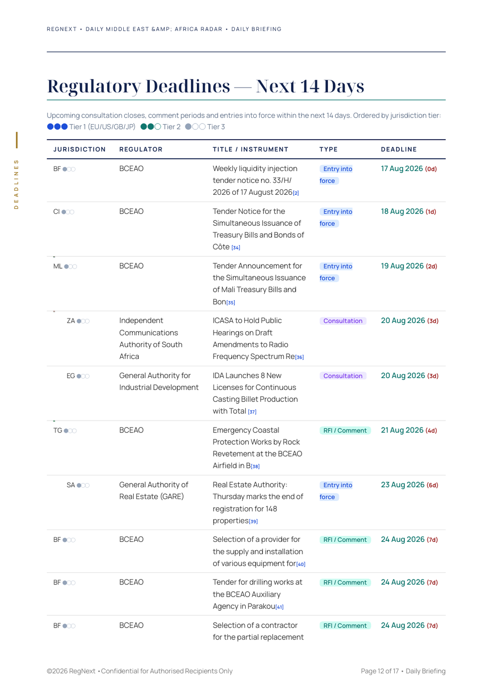This screenshot has height=697, width=493.
Task: Select the REGULATOR column header
Action: coord(141,150)
